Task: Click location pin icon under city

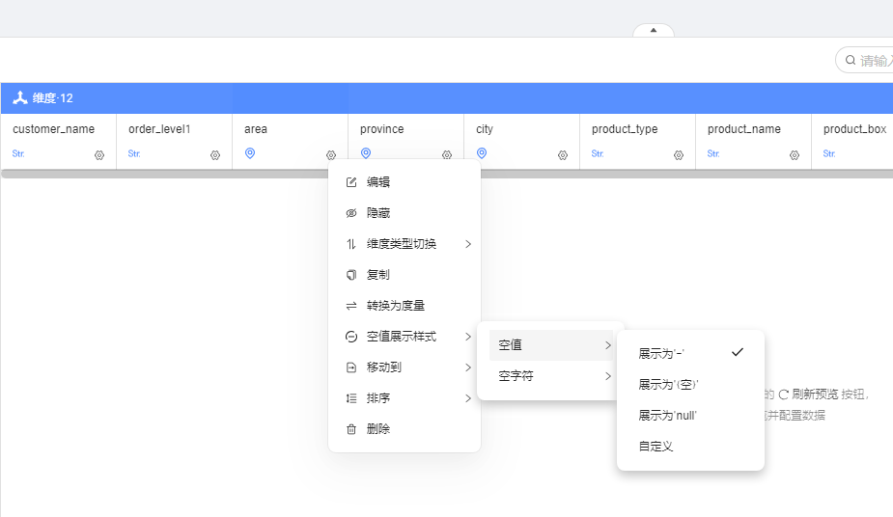Action: [x=482, y=153]
